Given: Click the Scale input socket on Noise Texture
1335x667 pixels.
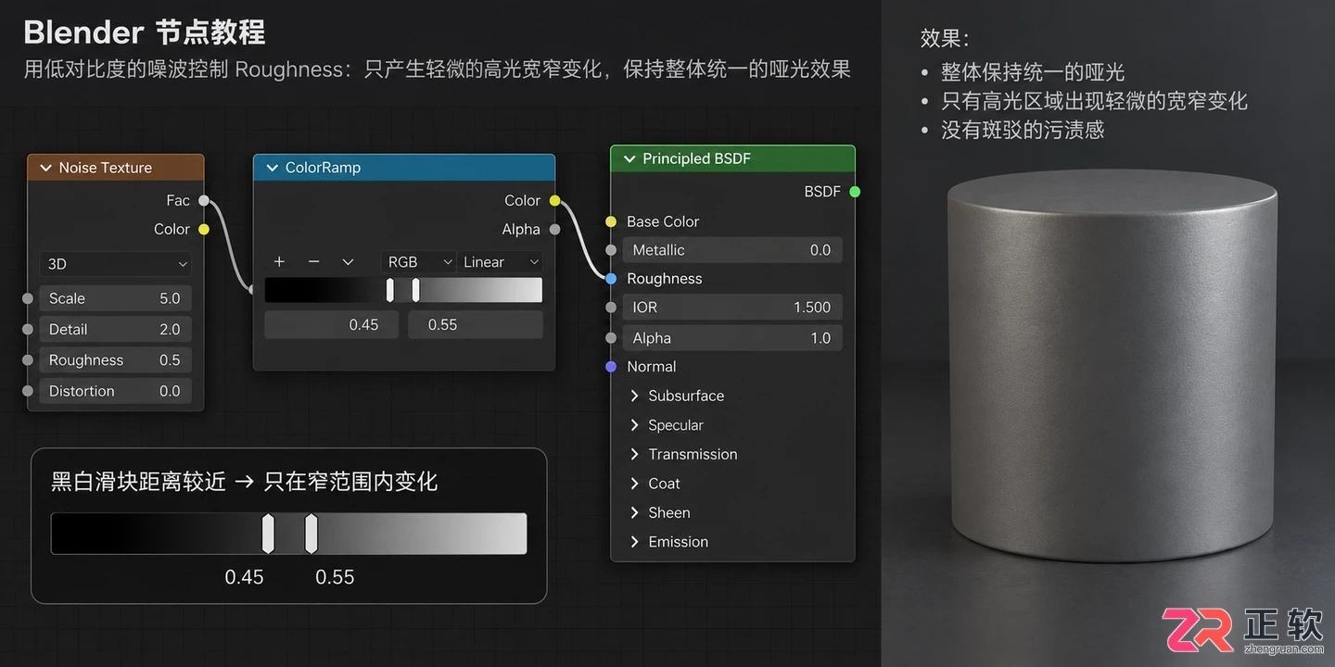Looking at the screenshot, I should coord(28,298).
